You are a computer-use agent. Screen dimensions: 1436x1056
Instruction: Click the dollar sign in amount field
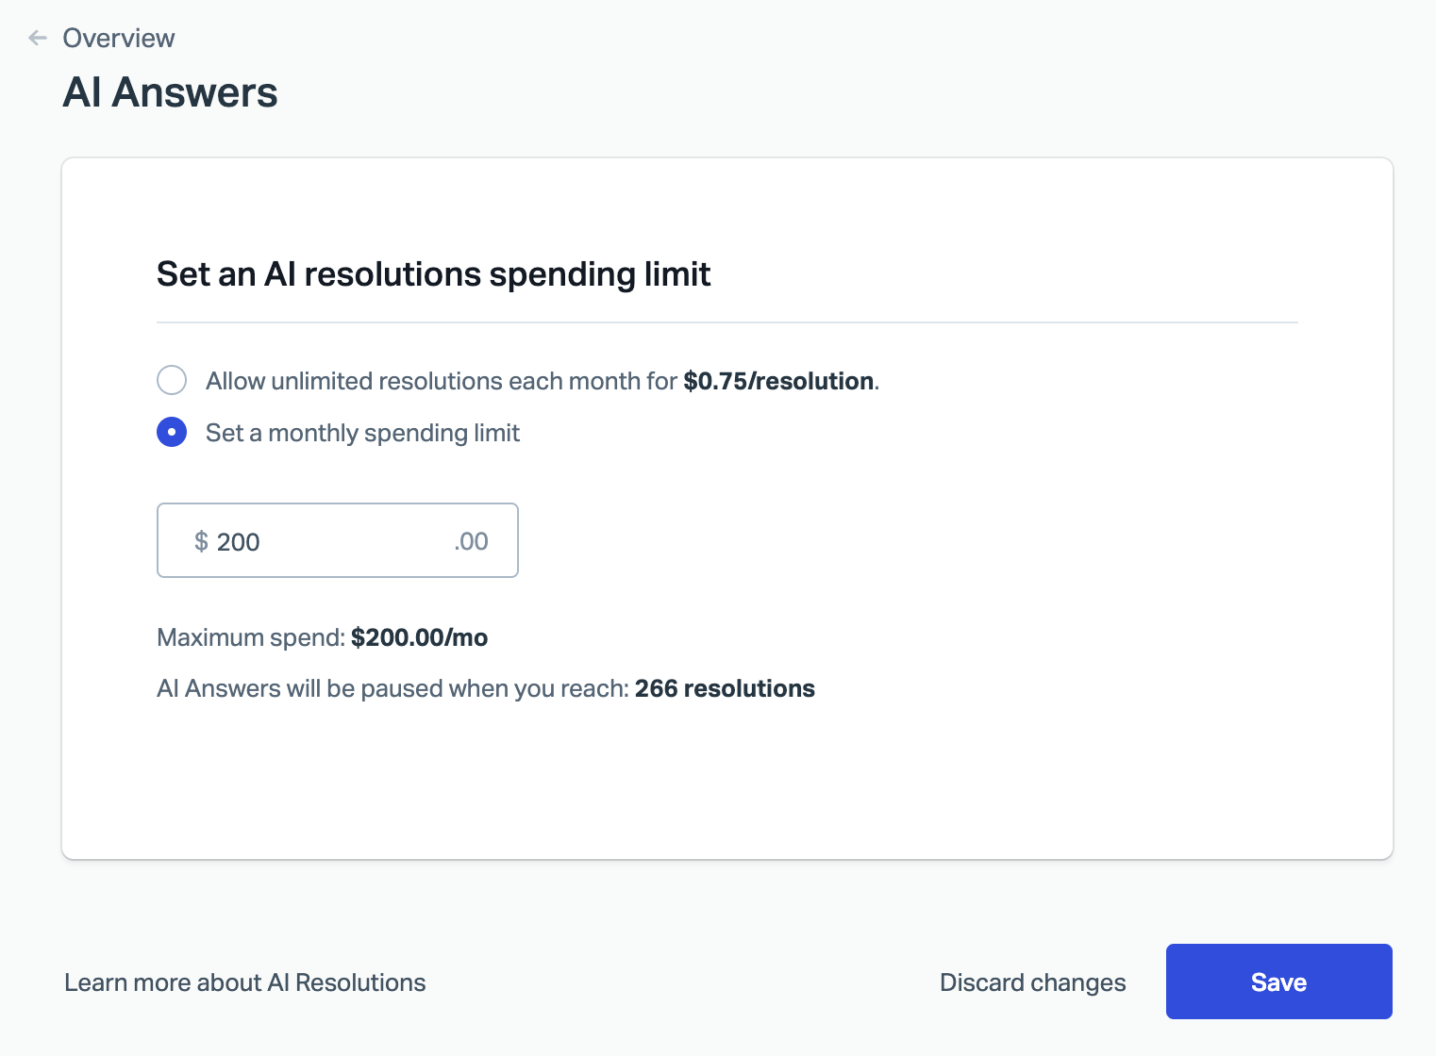point(201,541)
